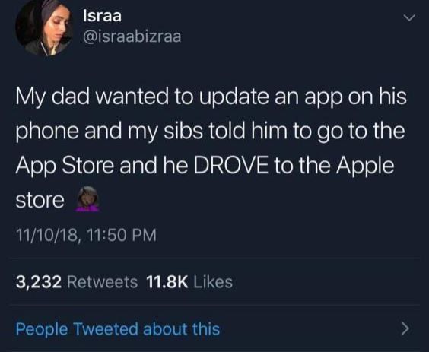Tap the word Tweeted in the blue link
Viewport: 429px width, 352px height.
tap(106, 329)
